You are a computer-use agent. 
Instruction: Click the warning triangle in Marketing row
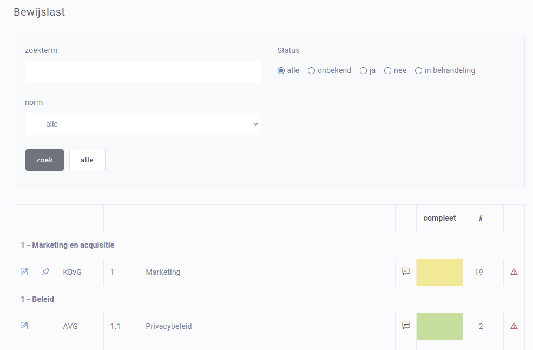514,272
